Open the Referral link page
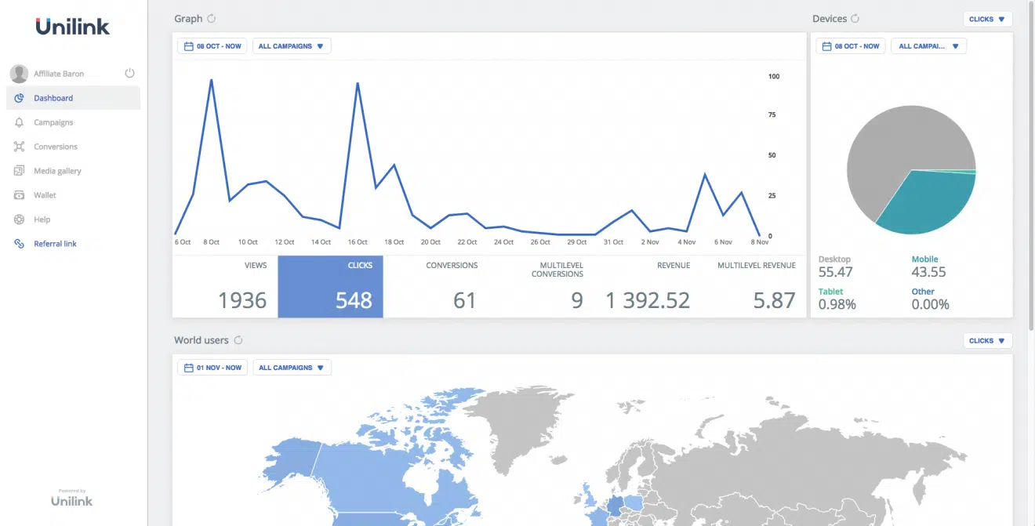 pyautogui.click(x=55, y=244)
